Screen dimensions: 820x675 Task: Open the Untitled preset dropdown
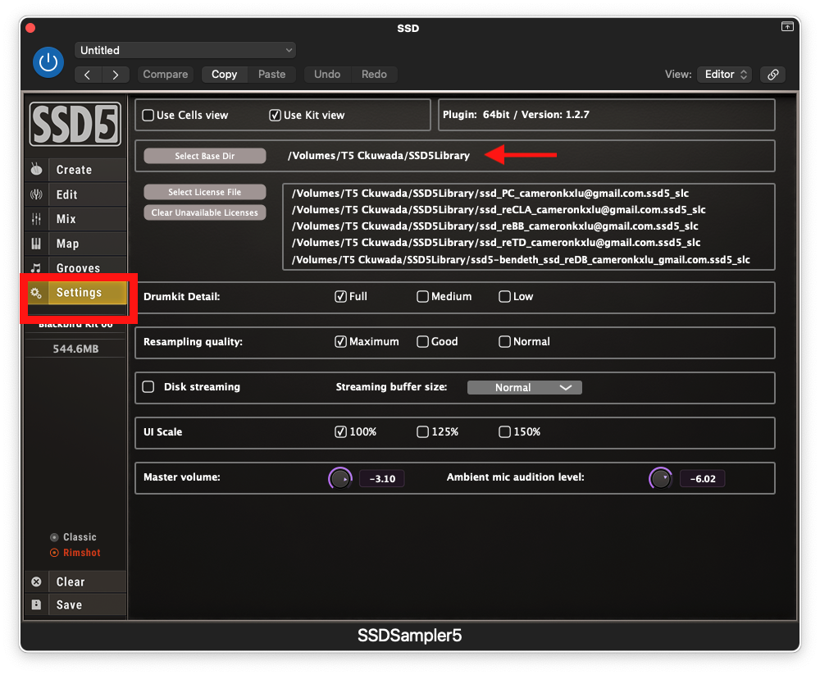[185, 50]
